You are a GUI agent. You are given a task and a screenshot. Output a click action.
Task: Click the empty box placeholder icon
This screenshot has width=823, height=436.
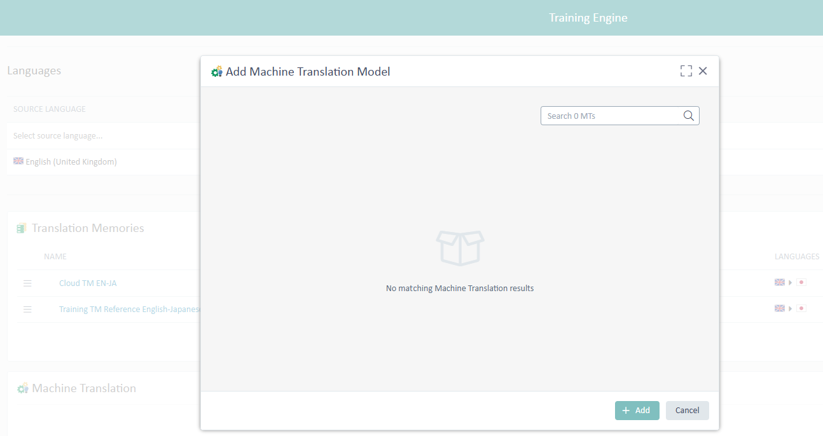[460, 248]
